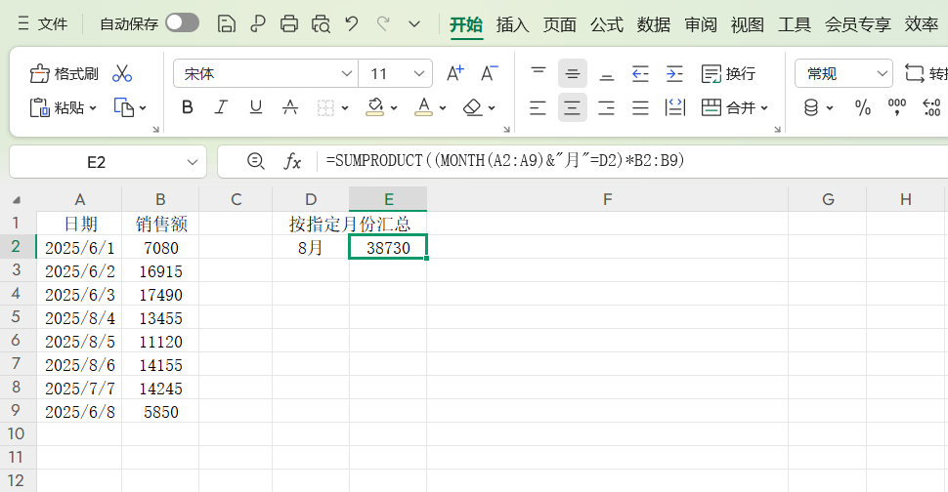This screenshot has width=948, height=492.
Task: Toggle italic formatting
Action: (221, 107)
